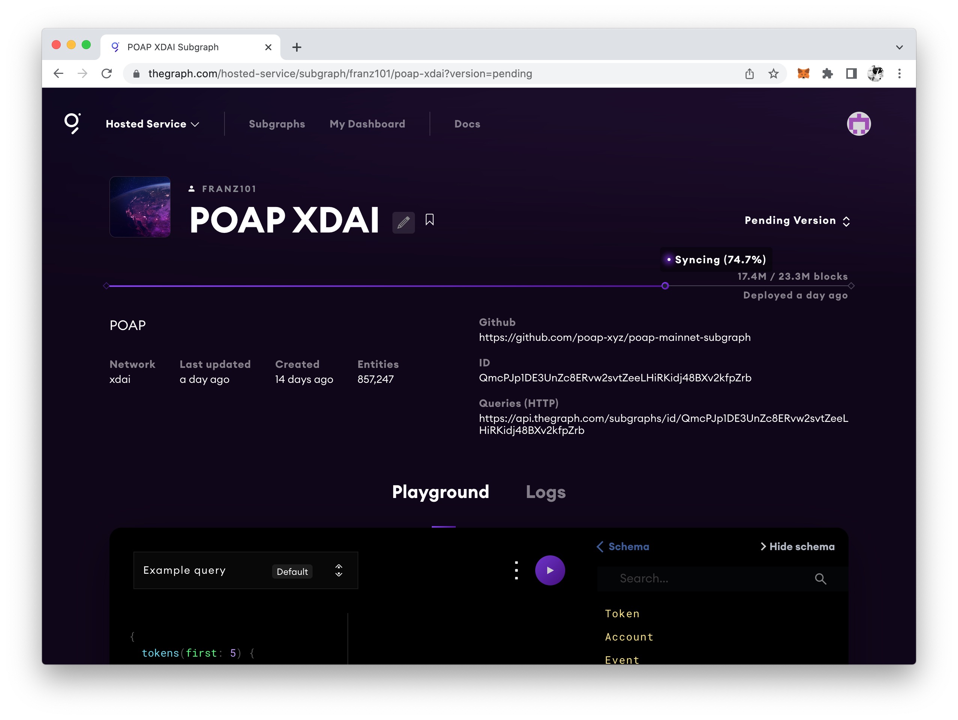Select the POAP XDAI Subgraph browser tab

190,47
